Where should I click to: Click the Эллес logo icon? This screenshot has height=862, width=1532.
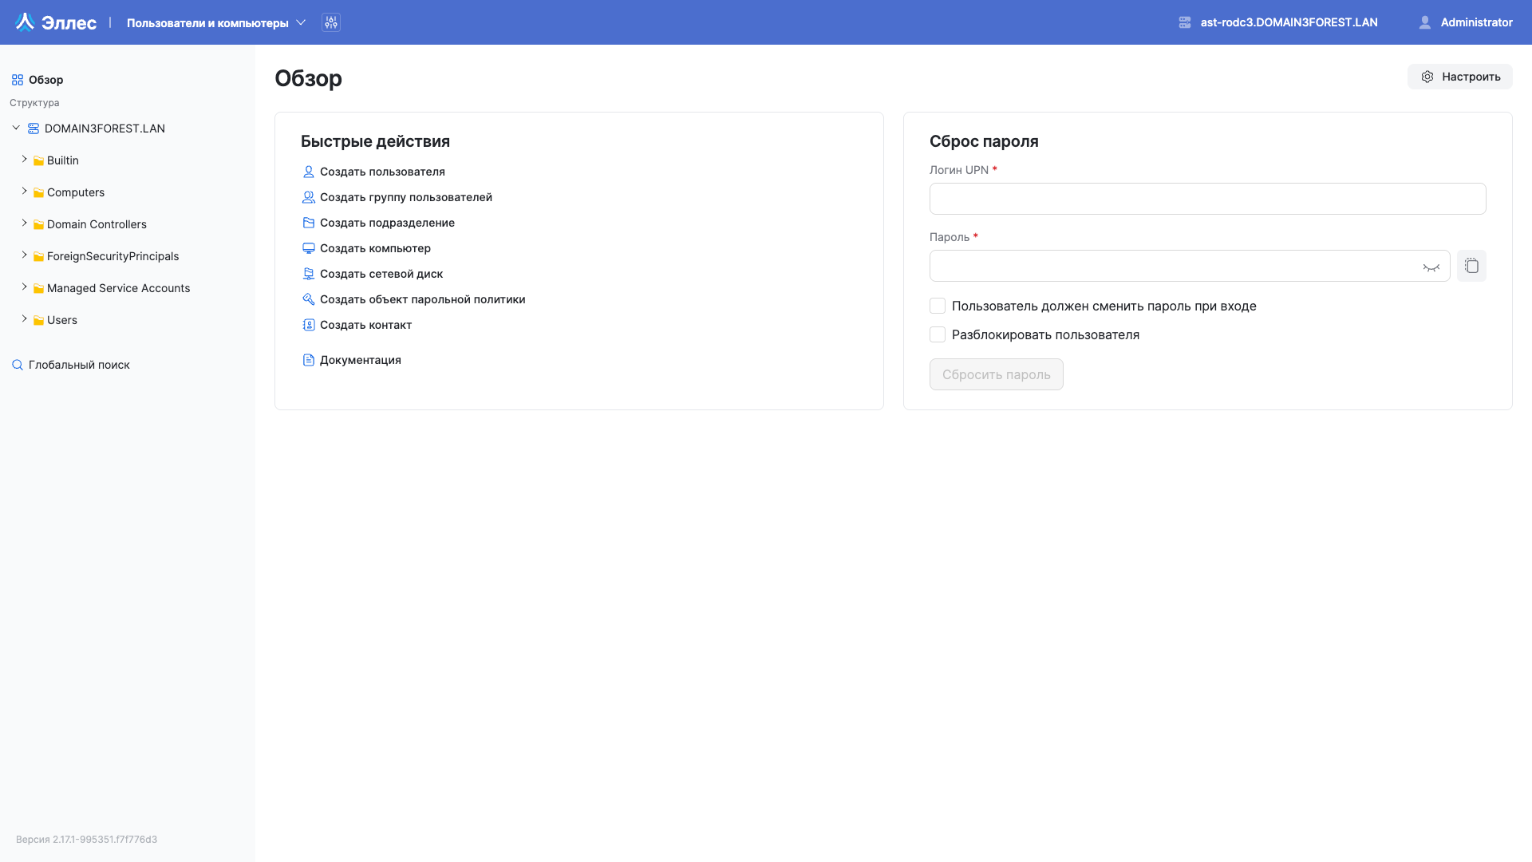coord(25,22)
